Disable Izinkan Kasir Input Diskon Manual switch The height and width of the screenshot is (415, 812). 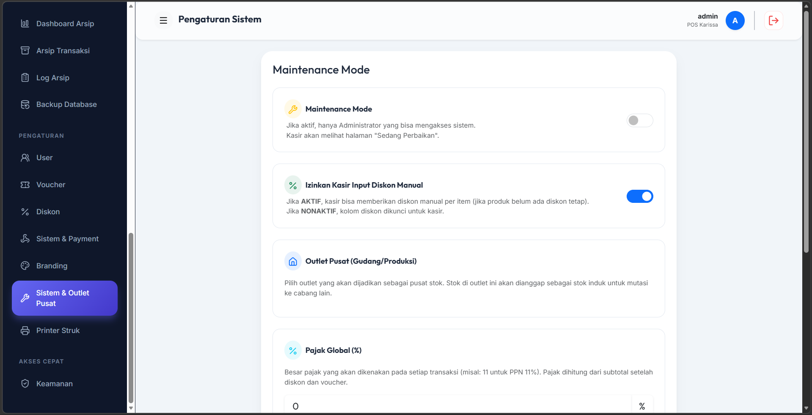point(640,196)
